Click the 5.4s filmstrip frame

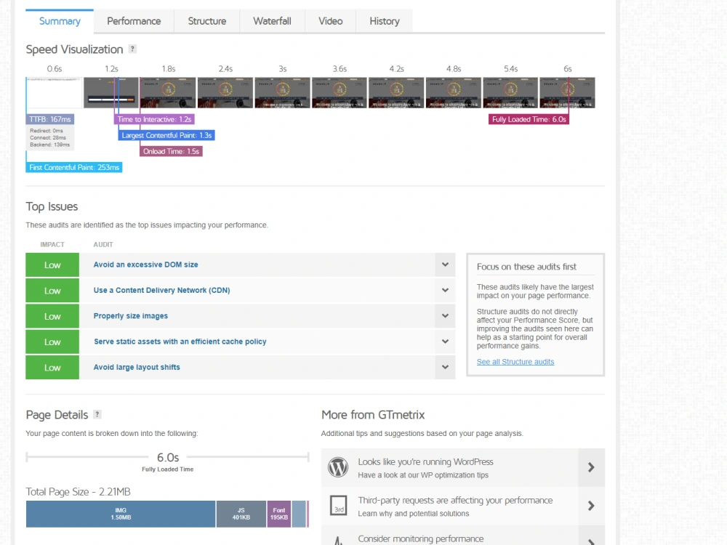(x=510, y=93)
